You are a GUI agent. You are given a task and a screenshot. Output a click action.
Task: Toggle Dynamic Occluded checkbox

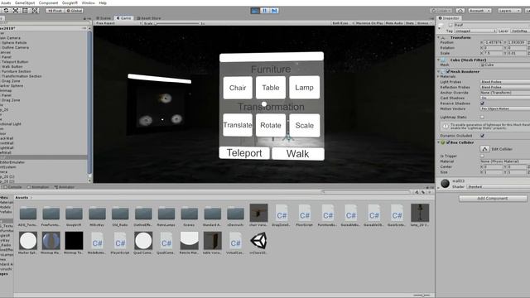tap(482, 136)
